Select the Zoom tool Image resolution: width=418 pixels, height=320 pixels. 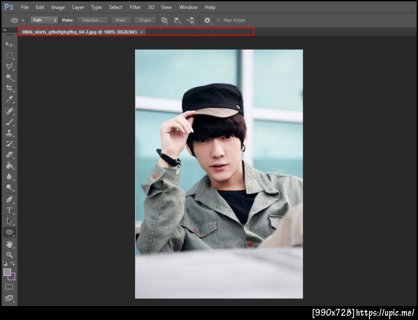[x=9, y=255]
